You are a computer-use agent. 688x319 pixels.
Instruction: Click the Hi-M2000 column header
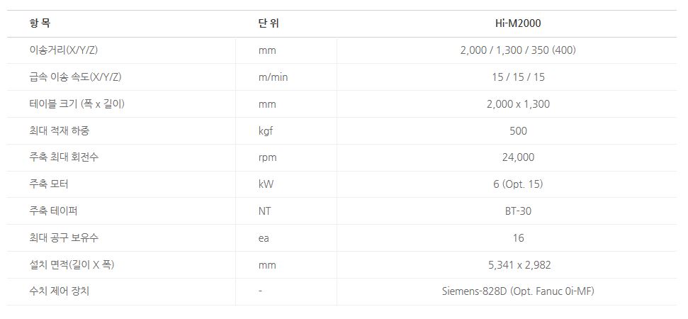pos(518,23)
